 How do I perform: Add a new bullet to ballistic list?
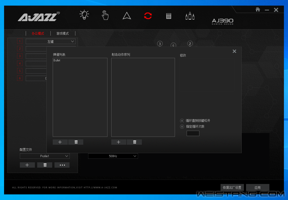pos(60,142)
